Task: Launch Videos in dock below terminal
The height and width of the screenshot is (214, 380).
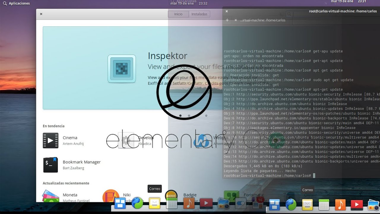Action: [357, 205]
